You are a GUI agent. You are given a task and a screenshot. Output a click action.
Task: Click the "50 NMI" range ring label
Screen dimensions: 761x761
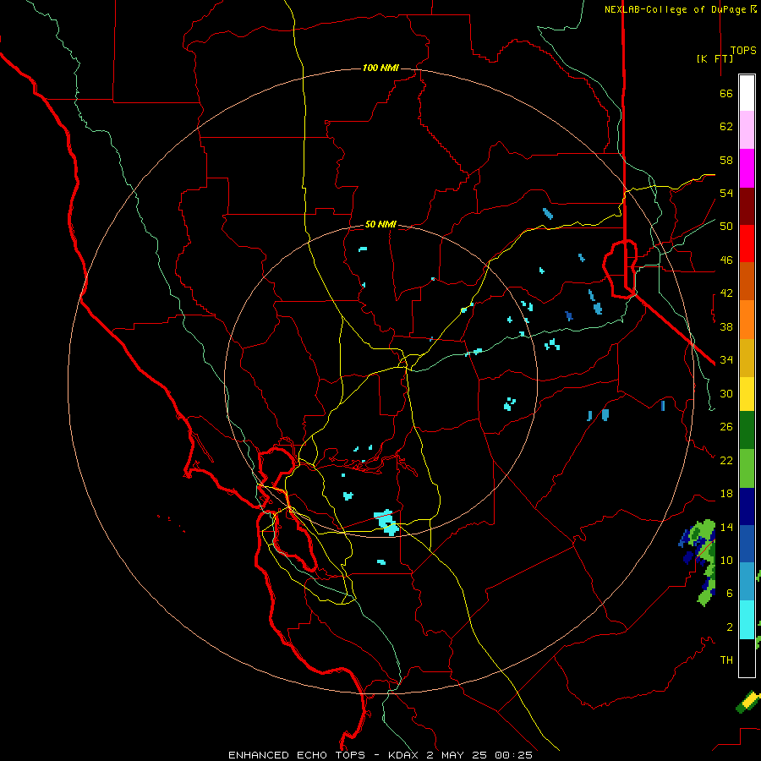[x=380, y=224]
